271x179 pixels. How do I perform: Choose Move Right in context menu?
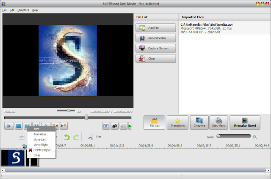(x=41, y=145)
